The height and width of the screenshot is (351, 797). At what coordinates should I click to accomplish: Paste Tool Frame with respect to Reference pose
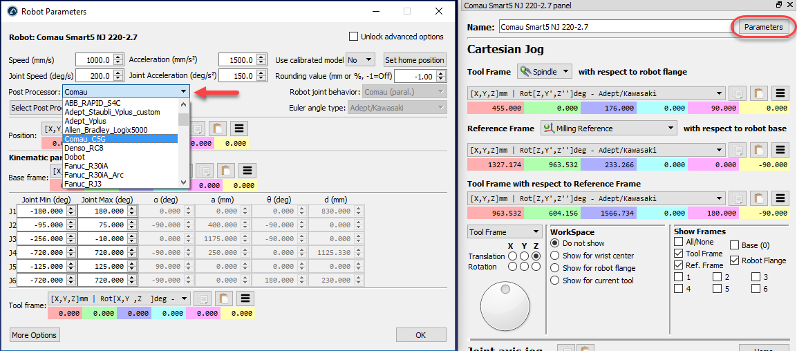(x=758, y=198)
